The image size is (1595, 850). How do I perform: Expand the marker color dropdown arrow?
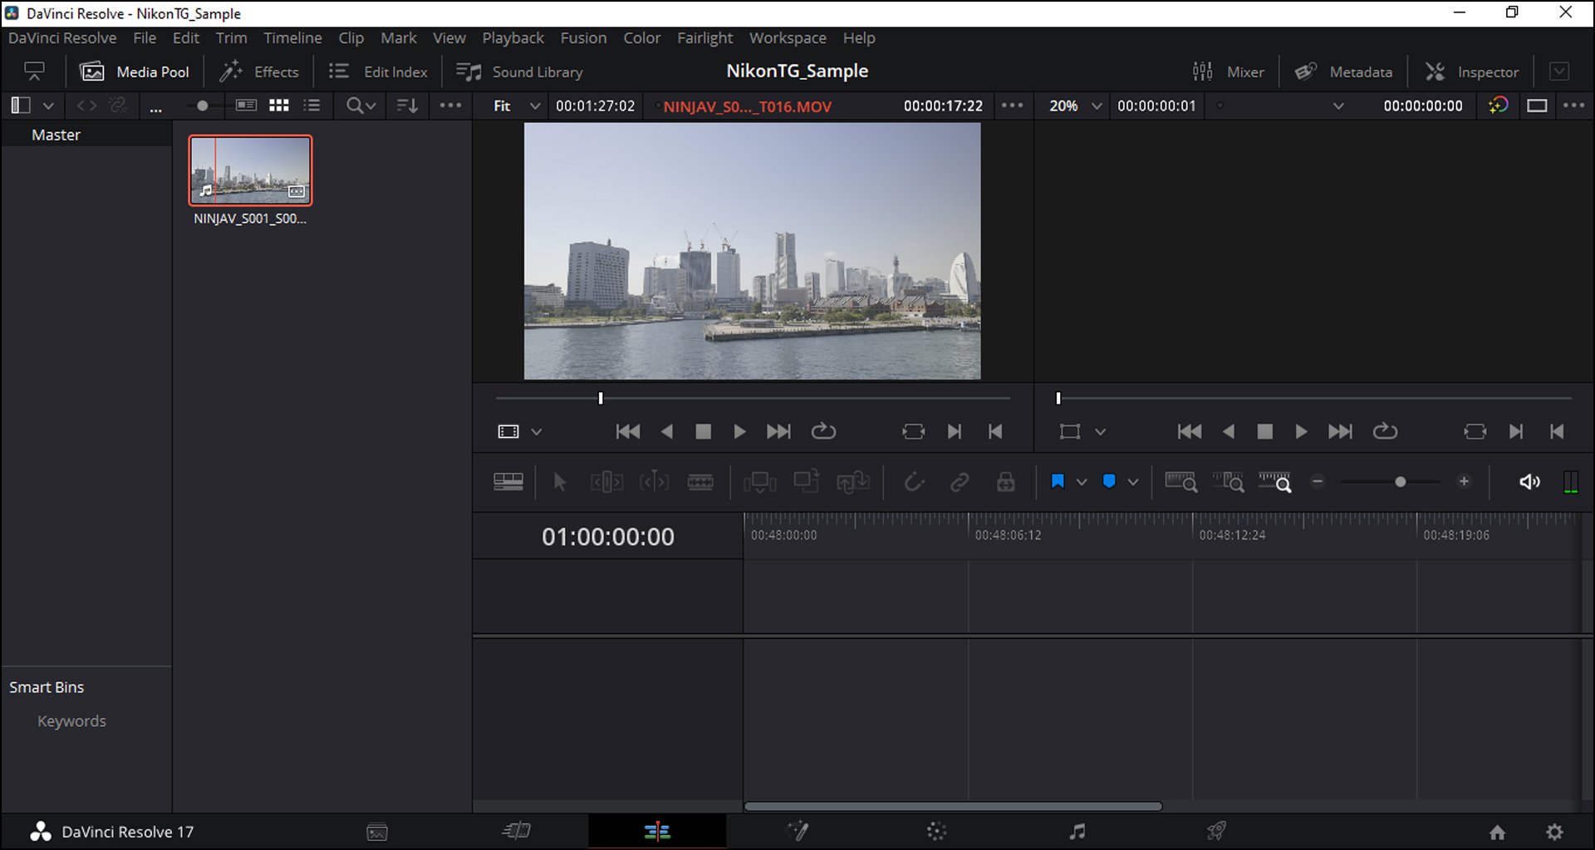click(x=1132, y=482)
